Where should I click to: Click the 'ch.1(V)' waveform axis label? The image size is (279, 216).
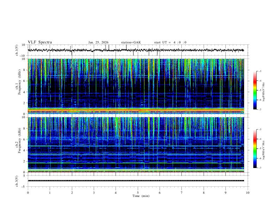pos(17,50)
